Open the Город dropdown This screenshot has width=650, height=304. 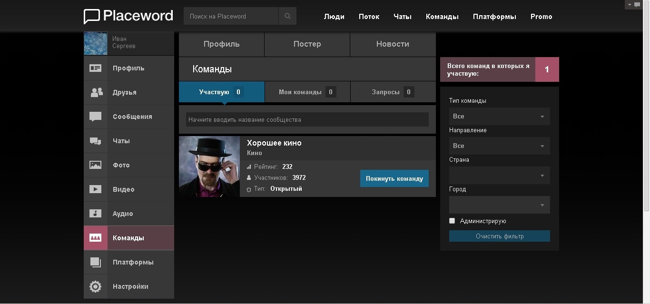coord(500,205)
